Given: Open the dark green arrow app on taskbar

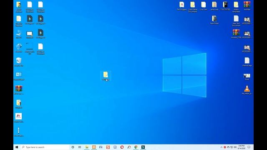Looking at the screenshot, I should click(143, 147).
